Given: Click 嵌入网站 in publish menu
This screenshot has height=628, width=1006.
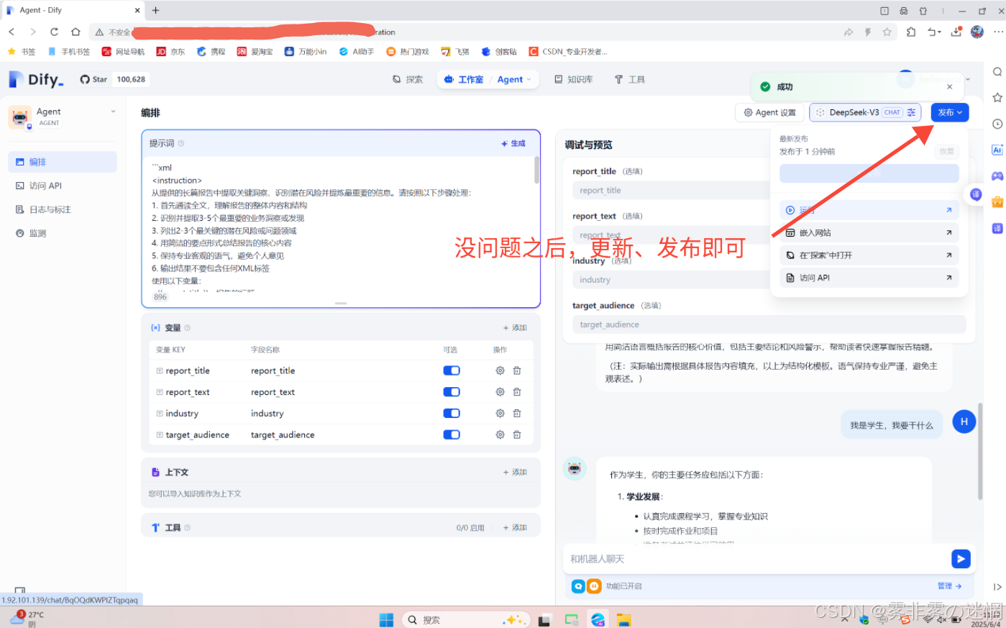Looking at the screenshot, I should (869, 233).
